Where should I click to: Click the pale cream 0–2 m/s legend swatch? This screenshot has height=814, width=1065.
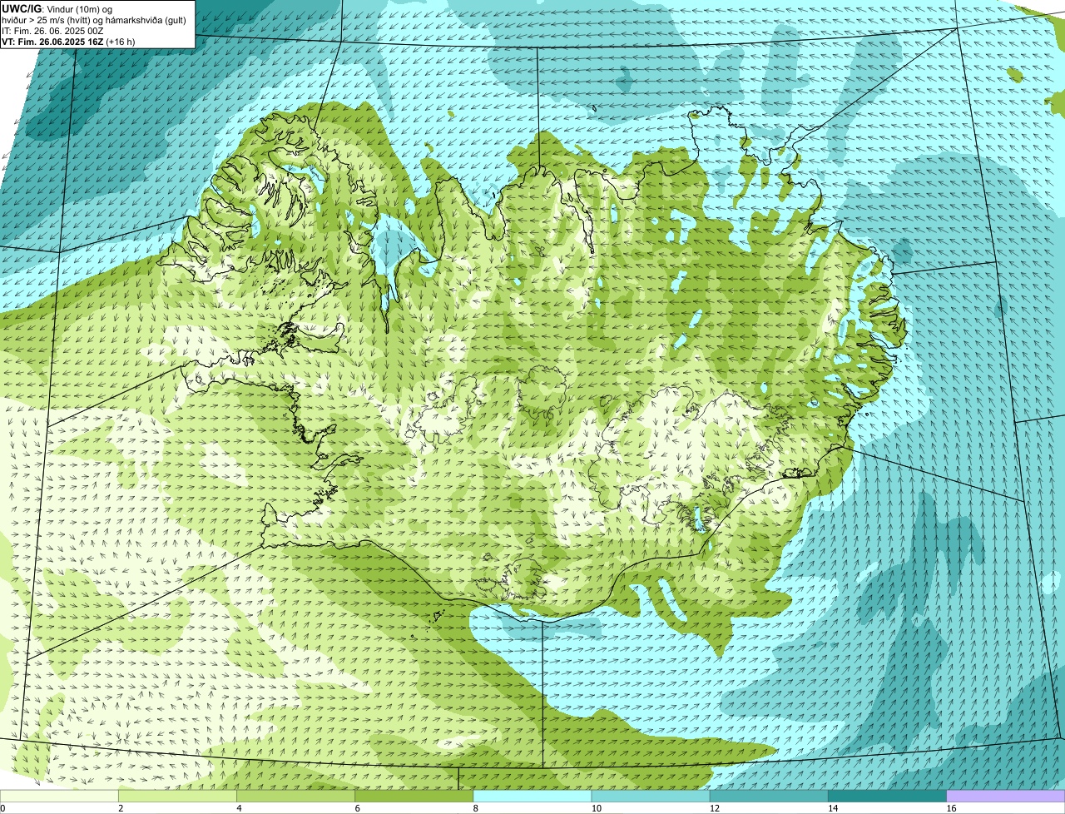59,797
